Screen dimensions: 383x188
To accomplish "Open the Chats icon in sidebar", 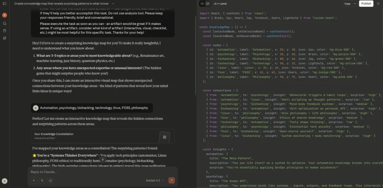I will (x=4, y=23).
